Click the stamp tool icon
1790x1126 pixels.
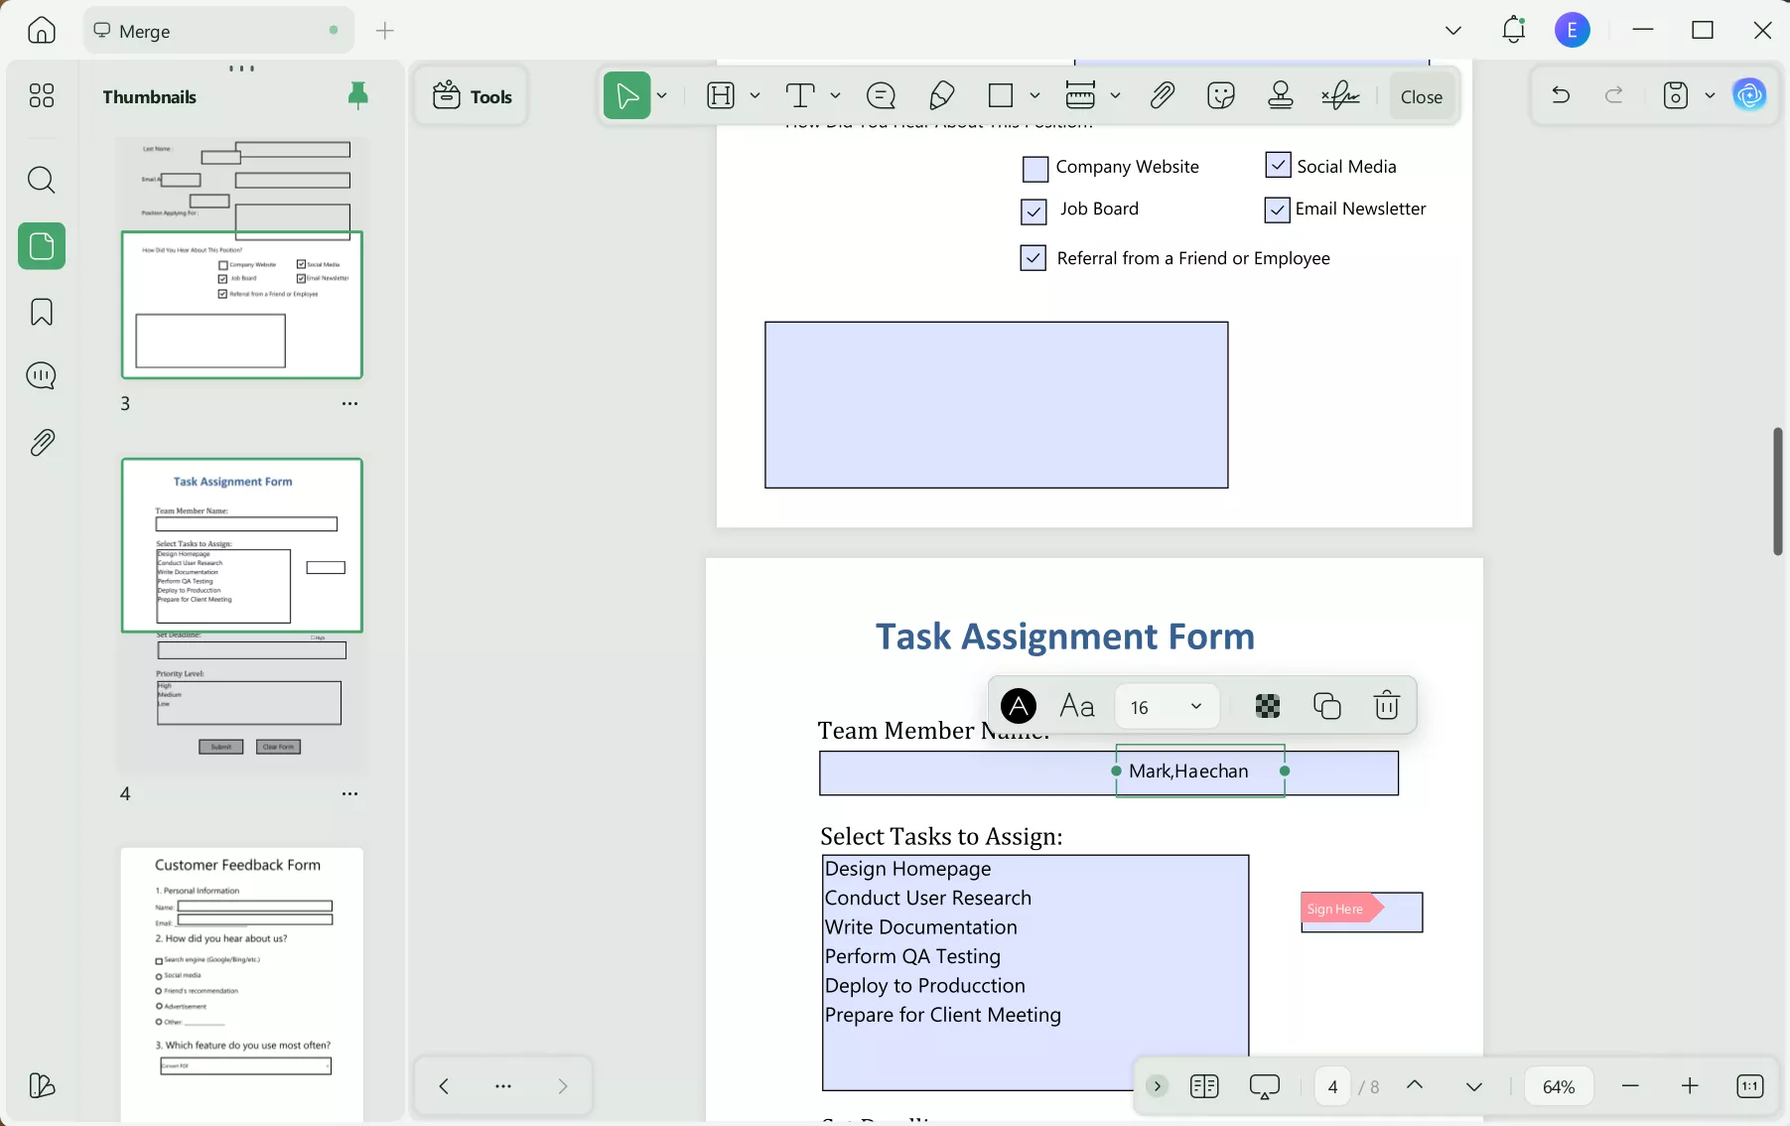pos(1281,95)
